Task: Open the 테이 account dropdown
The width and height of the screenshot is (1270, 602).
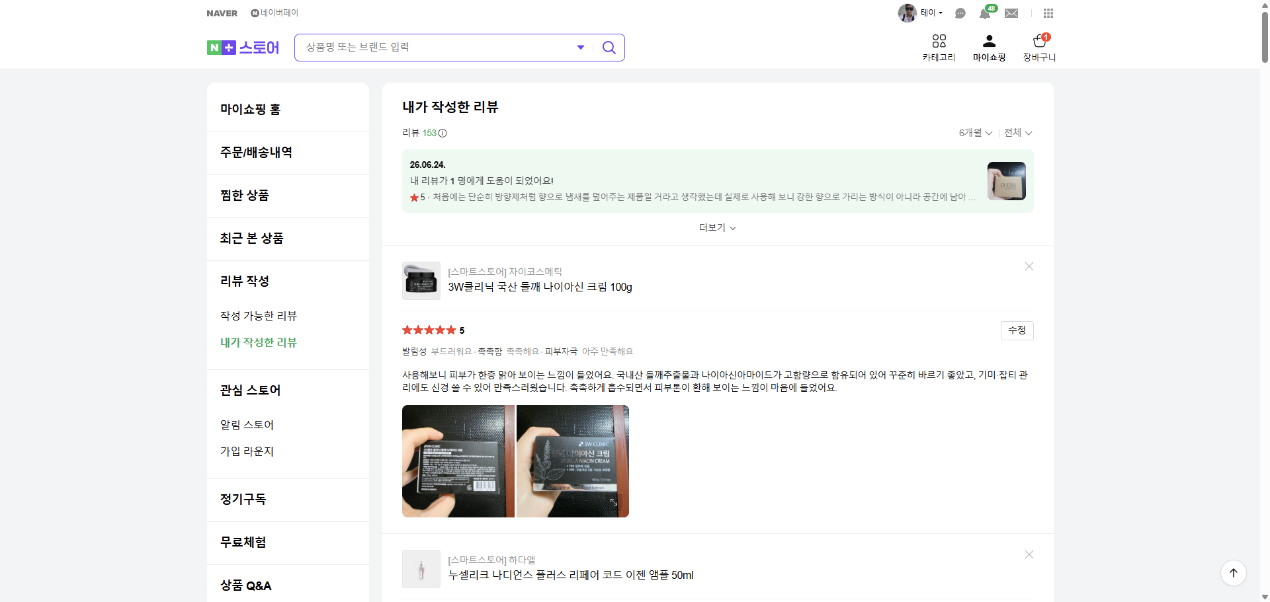Action: (x=931, y=13)
